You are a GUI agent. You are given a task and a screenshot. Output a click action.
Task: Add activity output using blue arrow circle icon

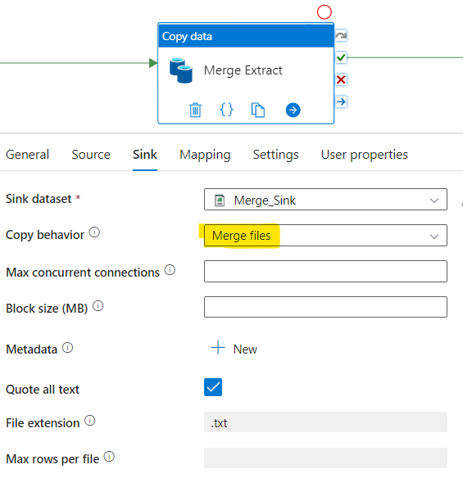[x=293, y=110]
